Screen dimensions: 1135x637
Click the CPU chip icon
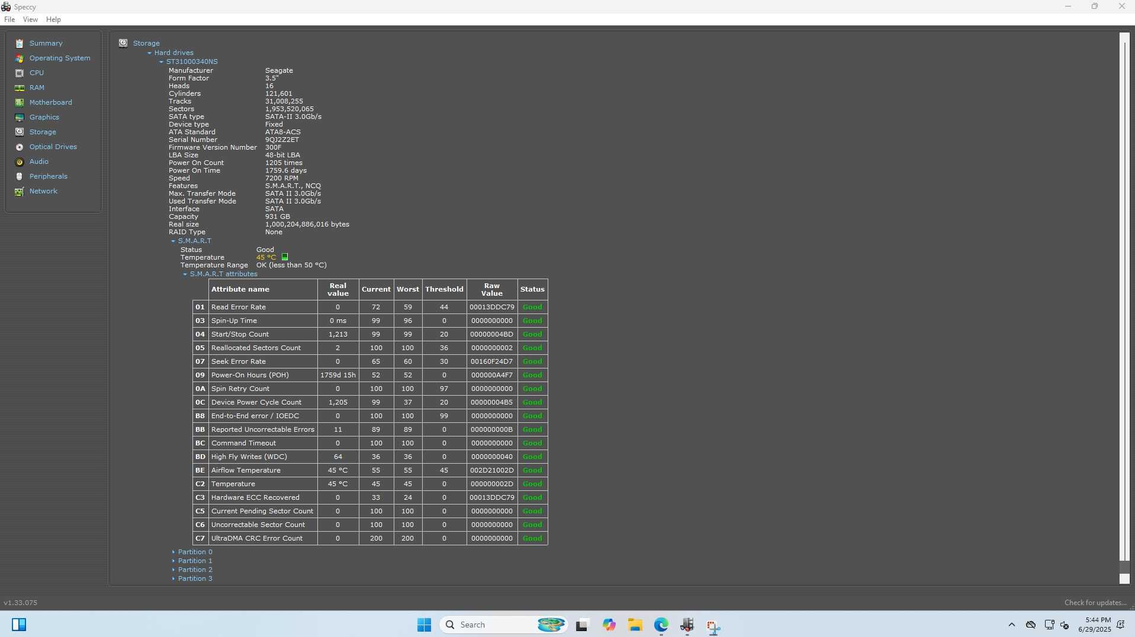(20, 73)
